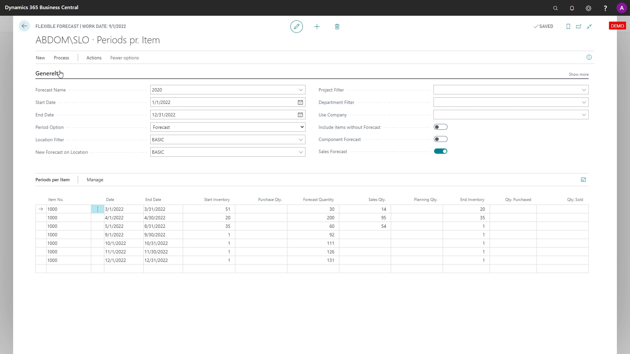
Task: Click the Show more link
Action: tap(578, 74)
